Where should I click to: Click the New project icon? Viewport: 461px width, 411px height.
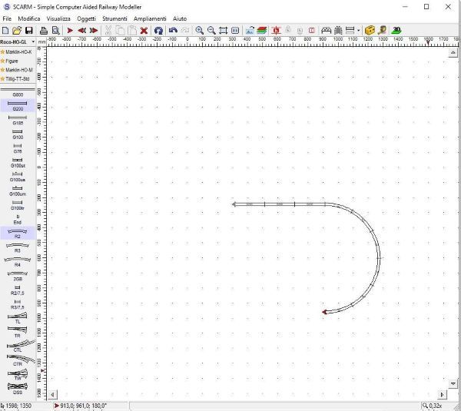click(x=5, y=30)
